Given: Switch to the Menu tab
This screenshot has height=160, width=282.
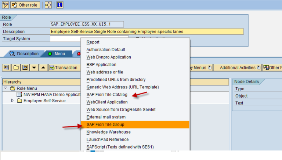Looking at the screenshot, I should 57,54.
